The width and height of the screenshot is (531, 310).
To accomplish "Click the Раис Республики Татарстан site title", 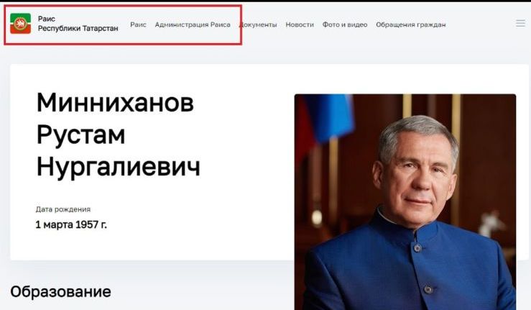I will coord(78,24).
